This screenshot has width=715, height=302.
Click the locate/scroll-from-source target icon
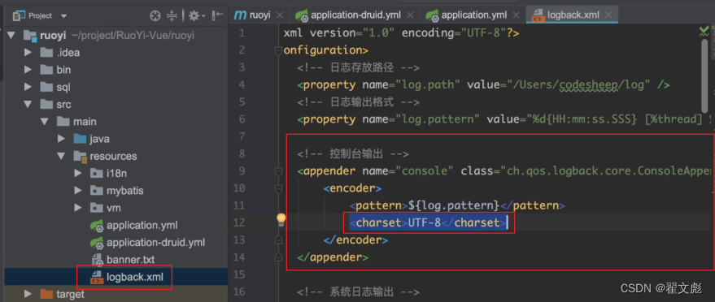pyautogui.click(x=155, y=16)
